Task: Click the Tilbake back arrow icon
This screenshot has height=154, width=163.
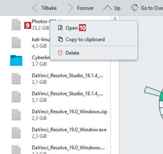Action: click(34, 8)
